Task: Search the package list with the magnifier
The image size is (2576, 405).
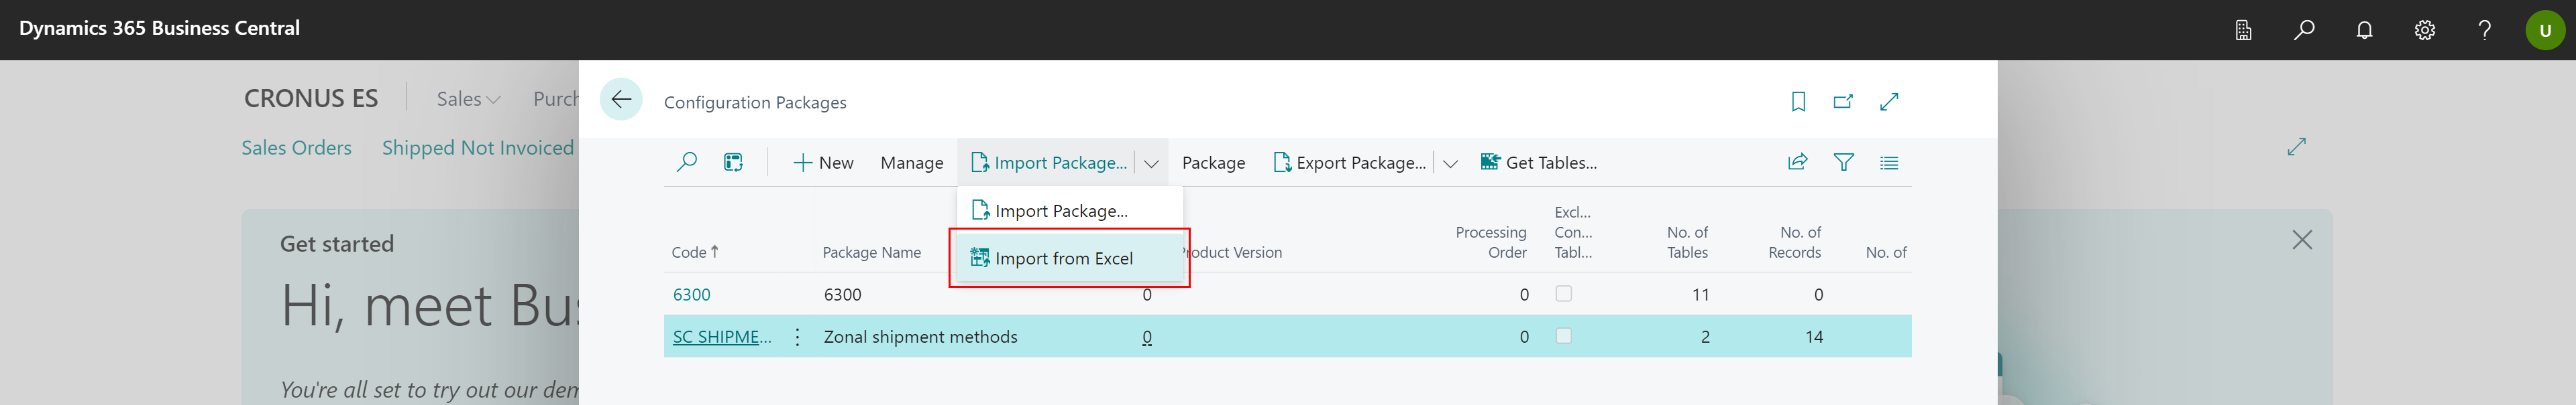Action: coord(687,163)
